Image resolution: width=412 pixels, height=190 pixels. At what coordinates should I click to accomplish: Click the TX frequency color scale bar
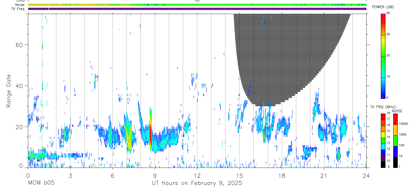383,140
